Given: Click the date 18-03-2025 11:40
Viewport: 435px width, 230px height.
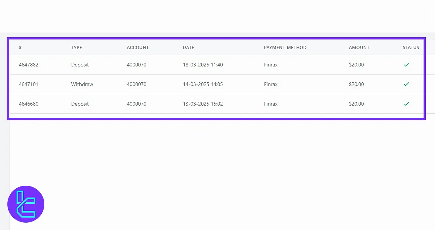Looking at the screenshot, I should click(203, 65).
